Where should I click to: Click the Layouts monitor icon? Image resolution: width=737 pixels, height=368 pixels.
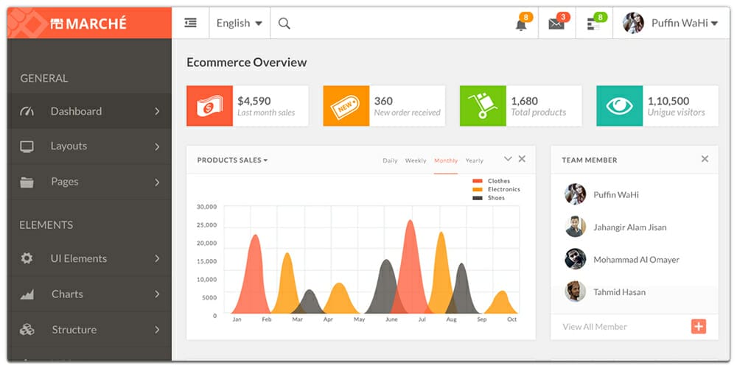pyautogui.click(x=27, y=146)
